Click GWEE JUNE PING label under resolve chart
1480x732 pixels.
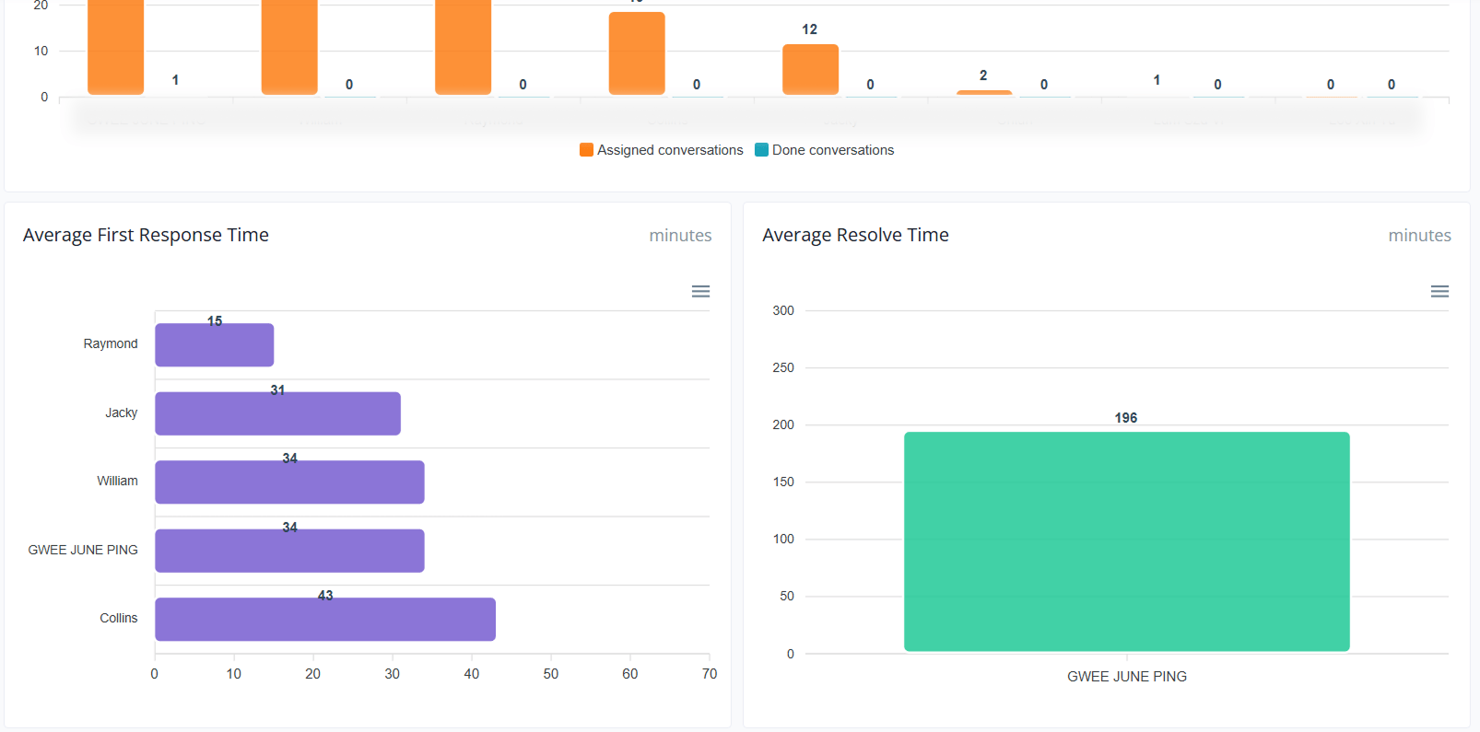point(1126,677)
